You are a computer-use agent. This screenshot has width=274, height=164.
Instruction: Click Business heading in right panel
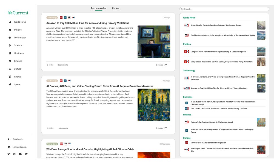click(188, 97)
